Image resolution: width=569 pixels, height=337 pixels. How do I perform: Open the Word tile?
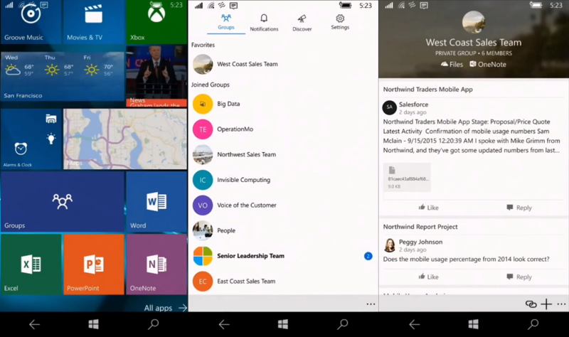click(x=156, y=202)
